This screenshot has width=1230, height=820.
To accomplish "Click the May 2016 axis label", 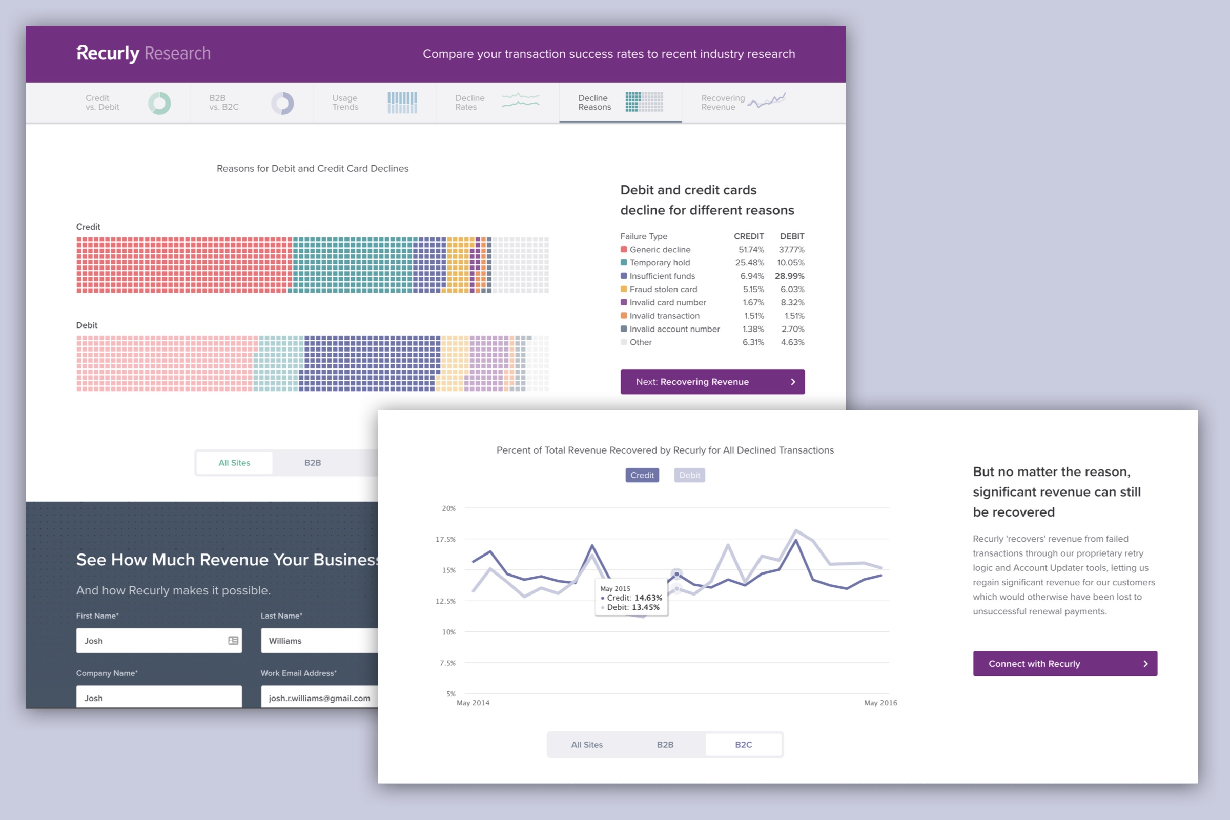I will [x=880, y=703].
